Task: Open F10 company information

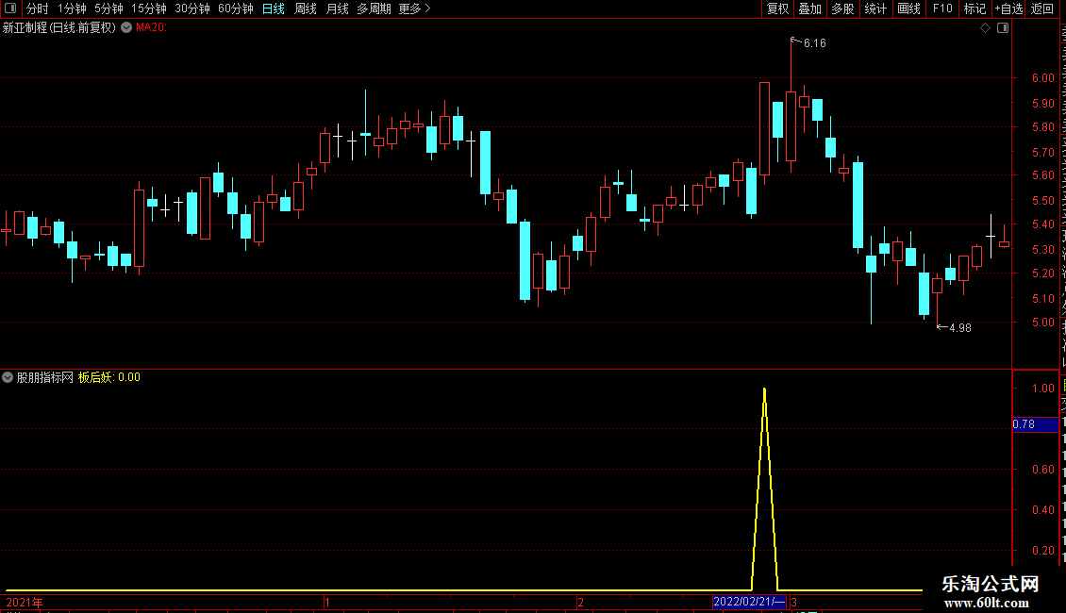Action: pyautogui.click(x=942, y=8)
